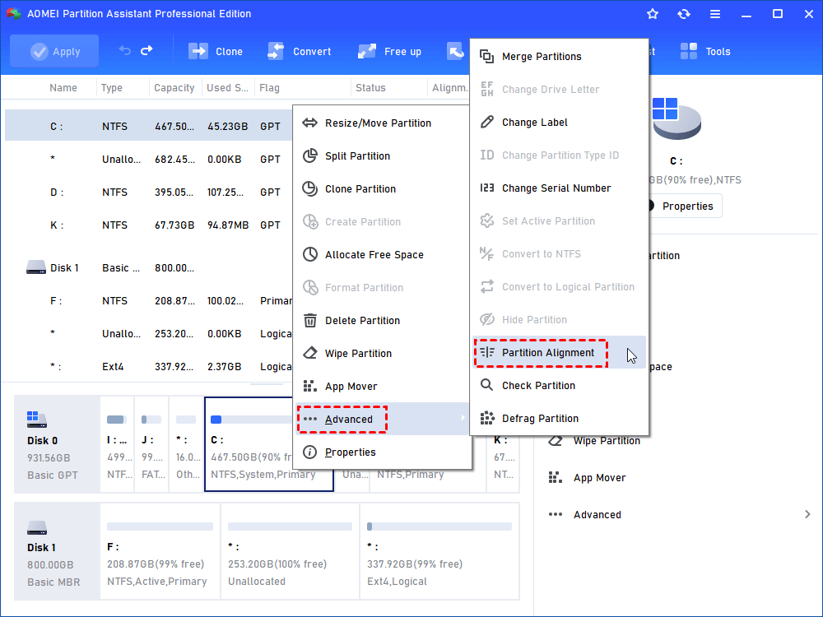The width and height of the screenshot is (823, 617).
Task: Click App Mover in the right panel
Action: coord(599,478)
